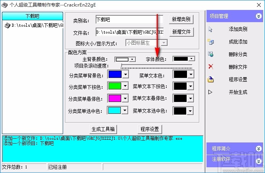Image resolution: width=265 pixels, height=173 pixels.
Task: Open 分类菜单背景色 dropdown arrow
Action: pyautogui.click(x=125, y=74)
